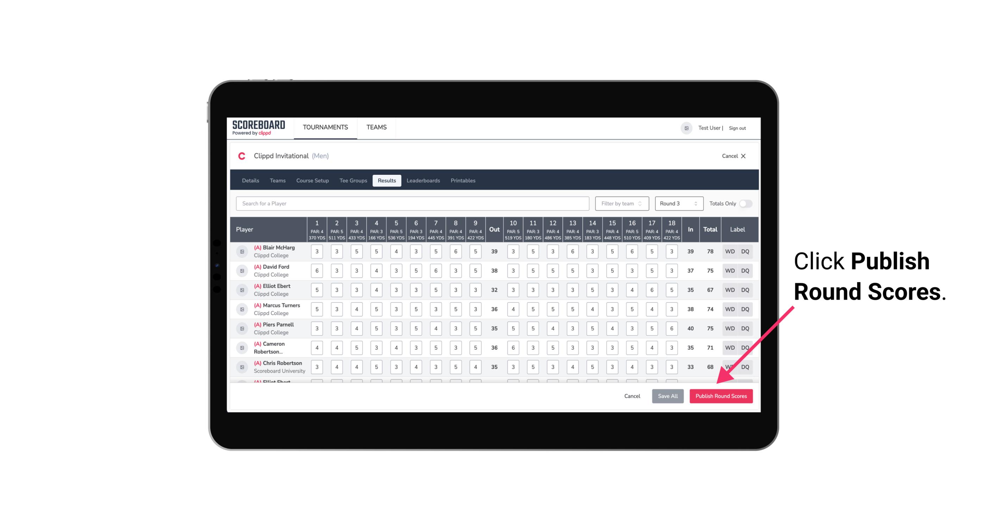Image resolution: width=986 pixels, height=530 pixels.
Task: Click the Cancel X icon top right
Action: (745, 156)
